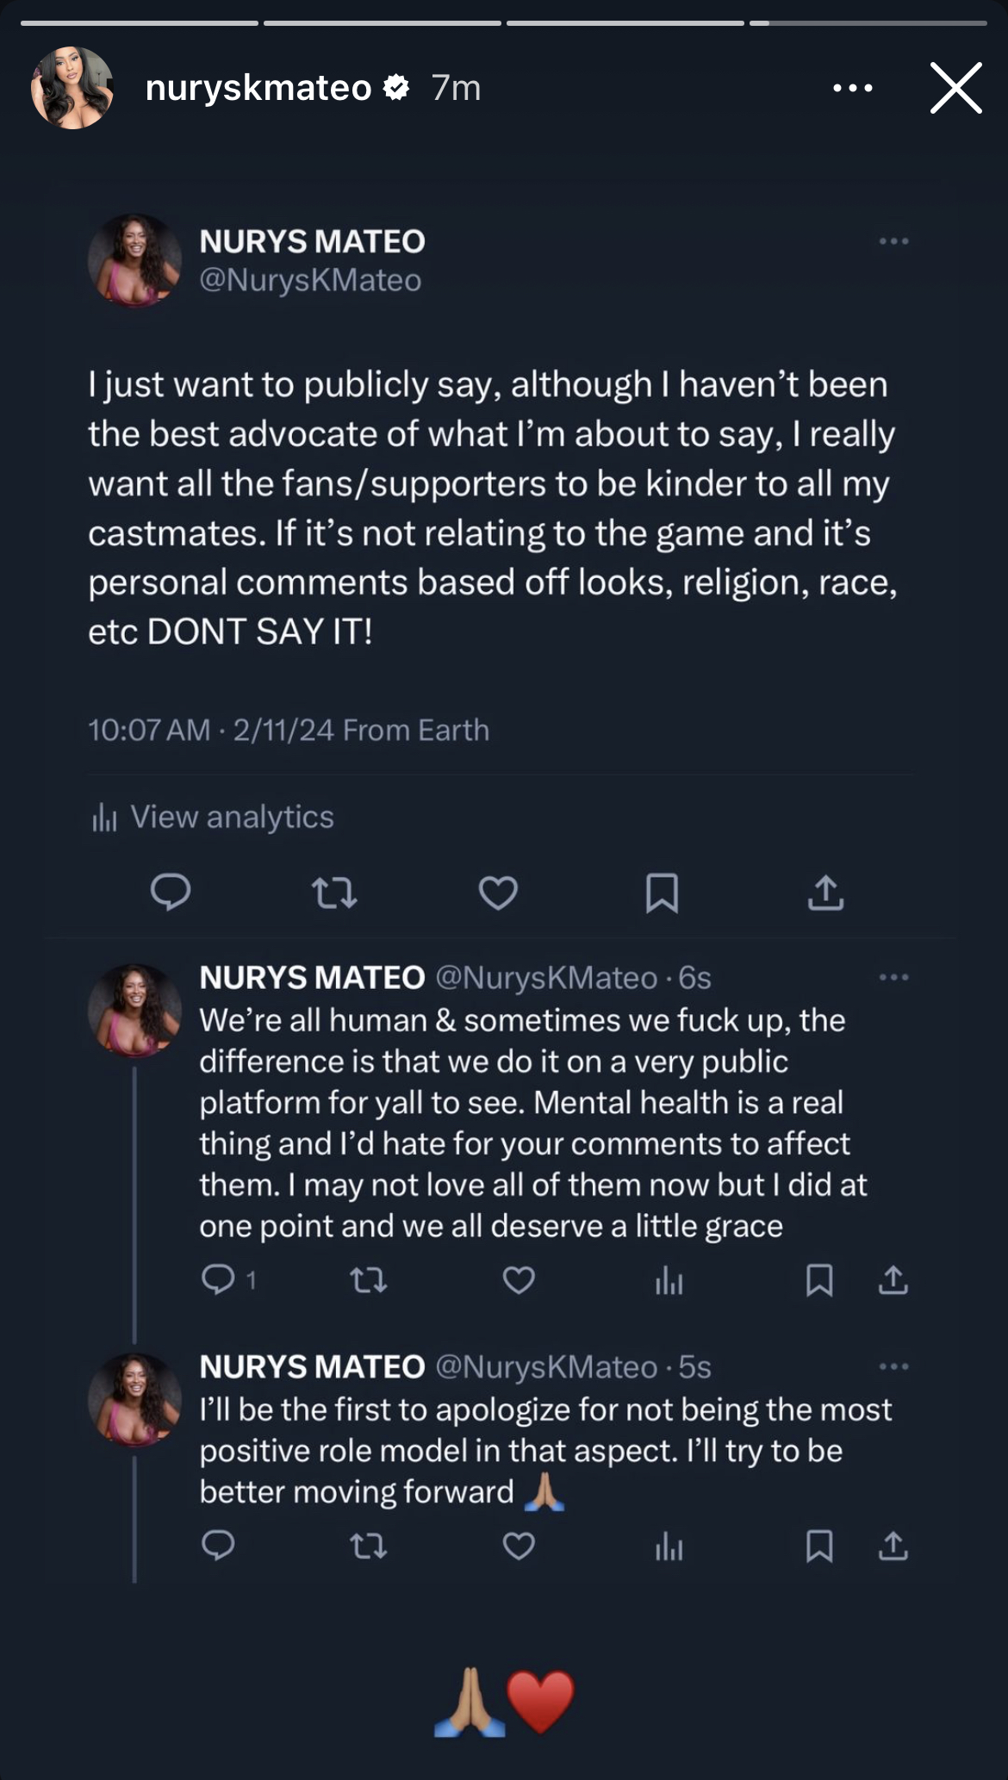This screenshot has width=1008, height=1780.
Task: Retweet the apology reply posted 5s ago
Action: [369, 1547]
